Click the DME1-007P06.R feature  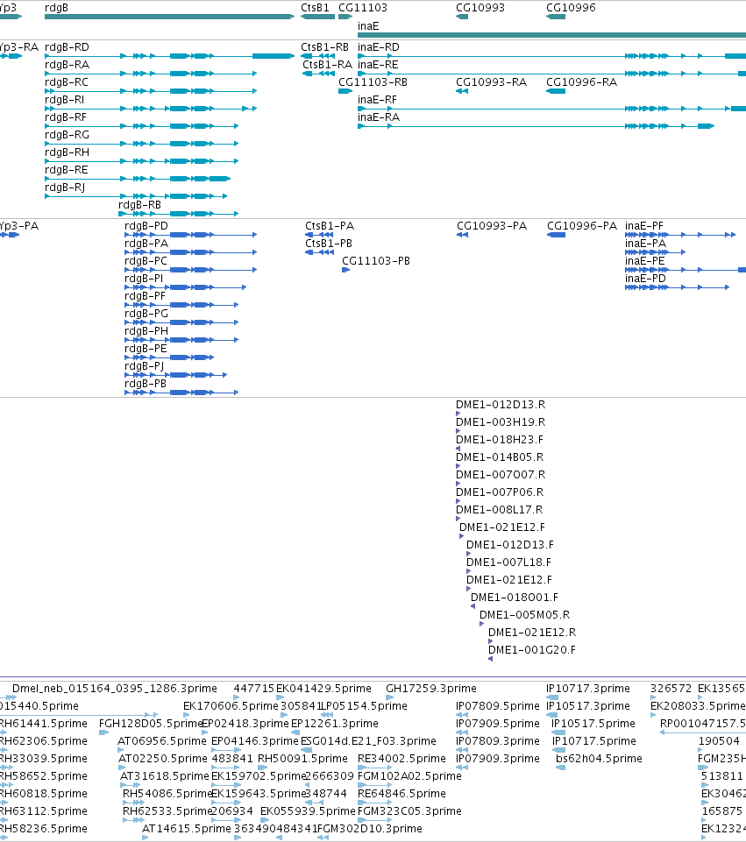tap(458, 501)
